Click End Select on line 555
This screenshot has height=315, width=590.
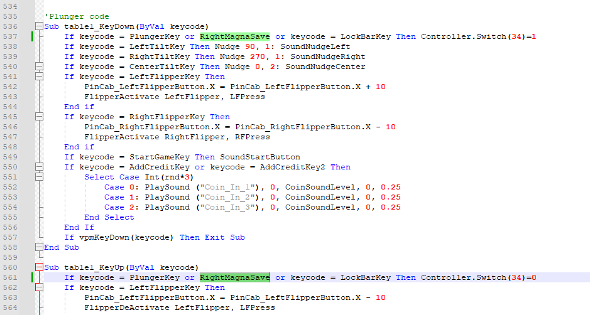[x=109, y=217]
